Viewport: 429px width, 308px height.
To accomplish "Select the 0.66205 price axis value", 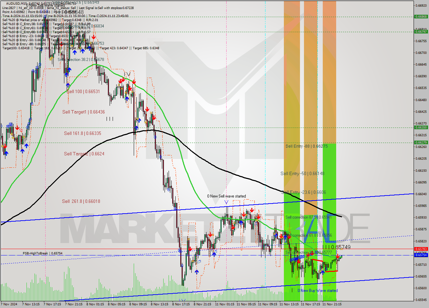I will (421, 159).
